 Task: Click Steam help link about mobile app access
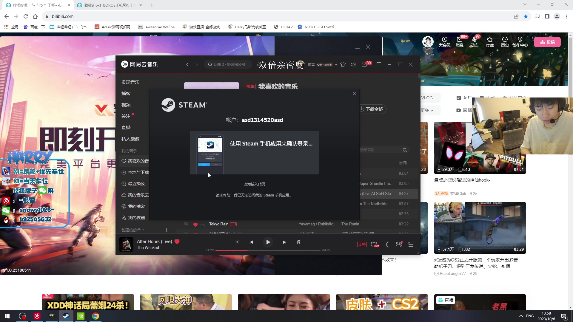[254, 195]
